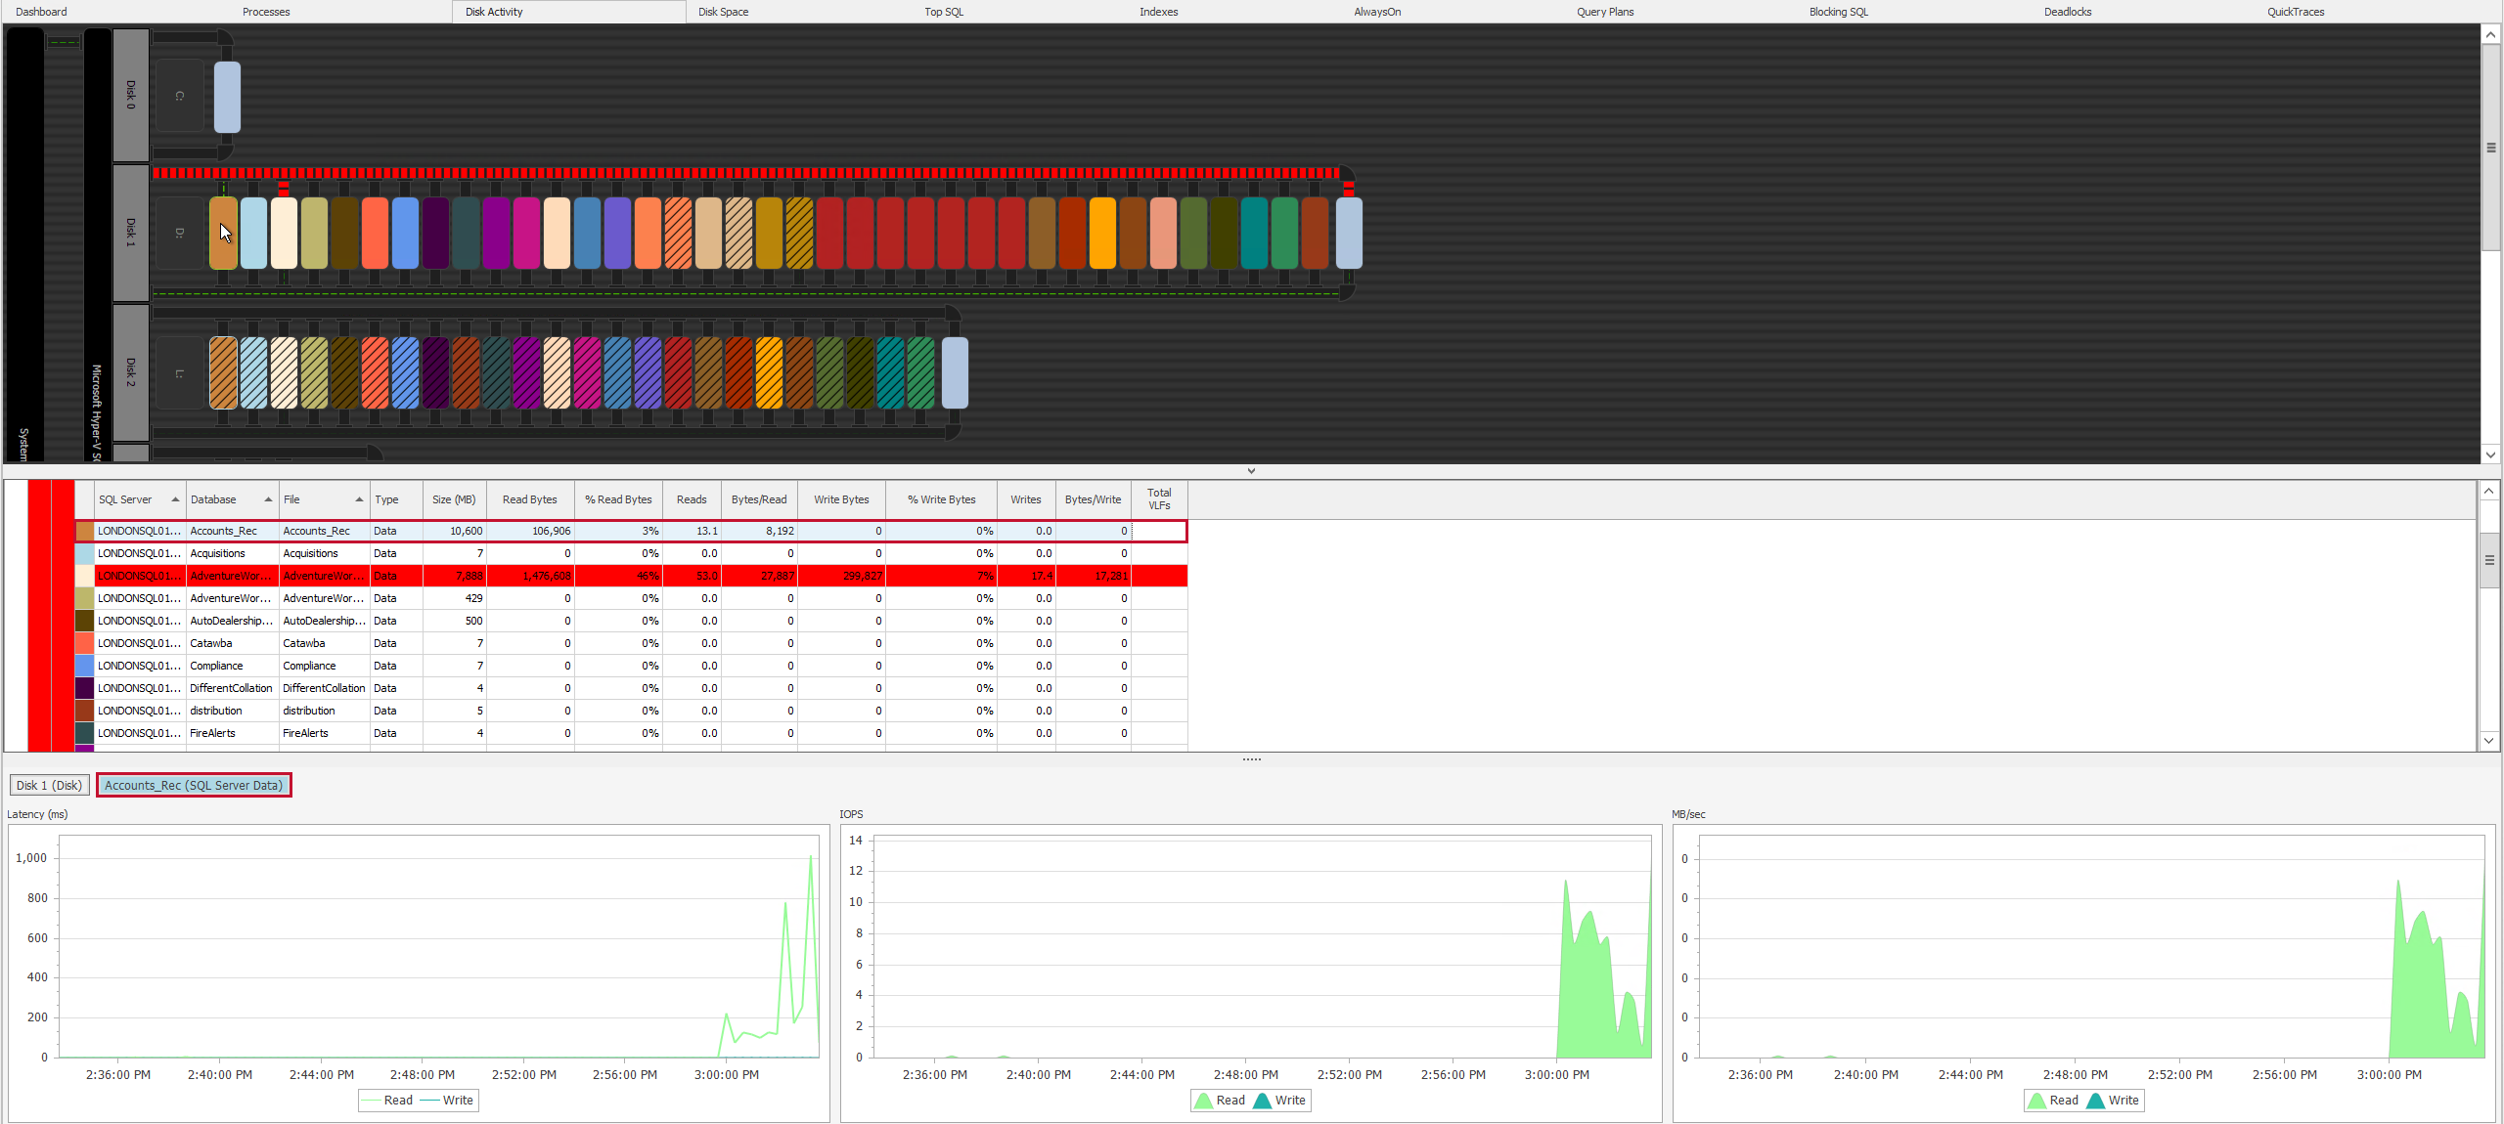
Task: Sort grid by File column arrow
Action: point(359,499)
